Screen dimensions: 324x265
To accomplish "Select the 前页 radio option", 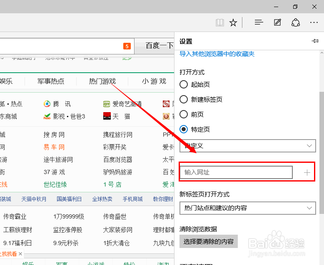I will [x=184, y=114].
